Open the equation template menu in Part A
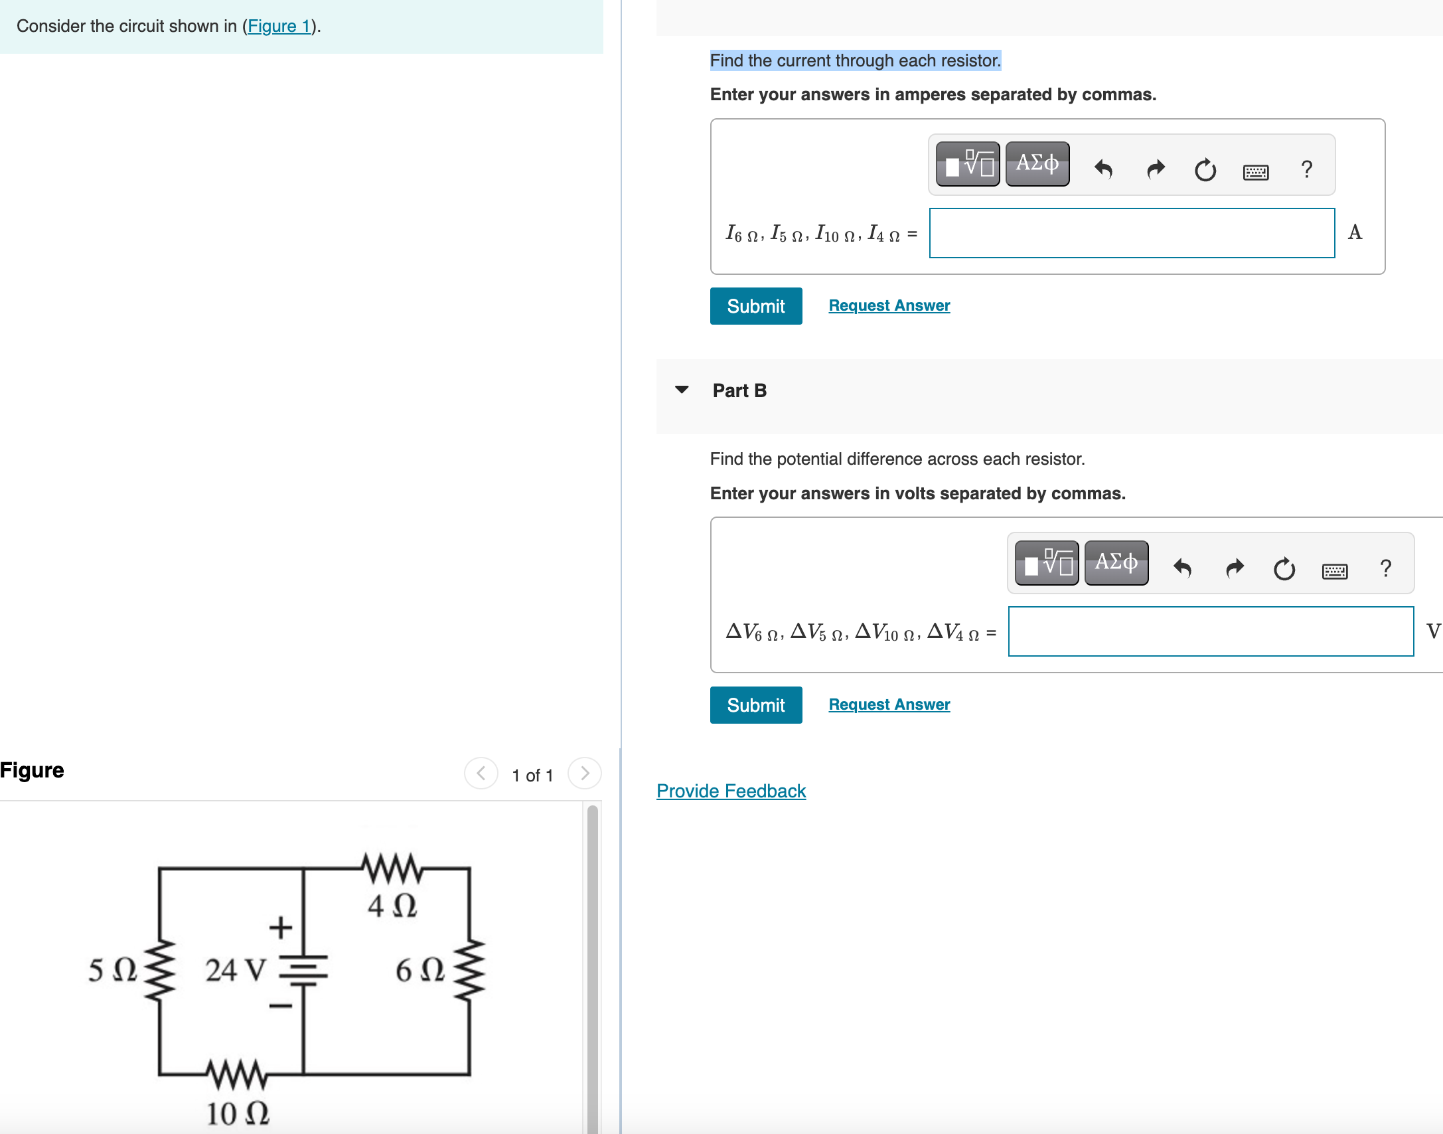This screenshot has height=1134, width=1443. click(967, 164)
